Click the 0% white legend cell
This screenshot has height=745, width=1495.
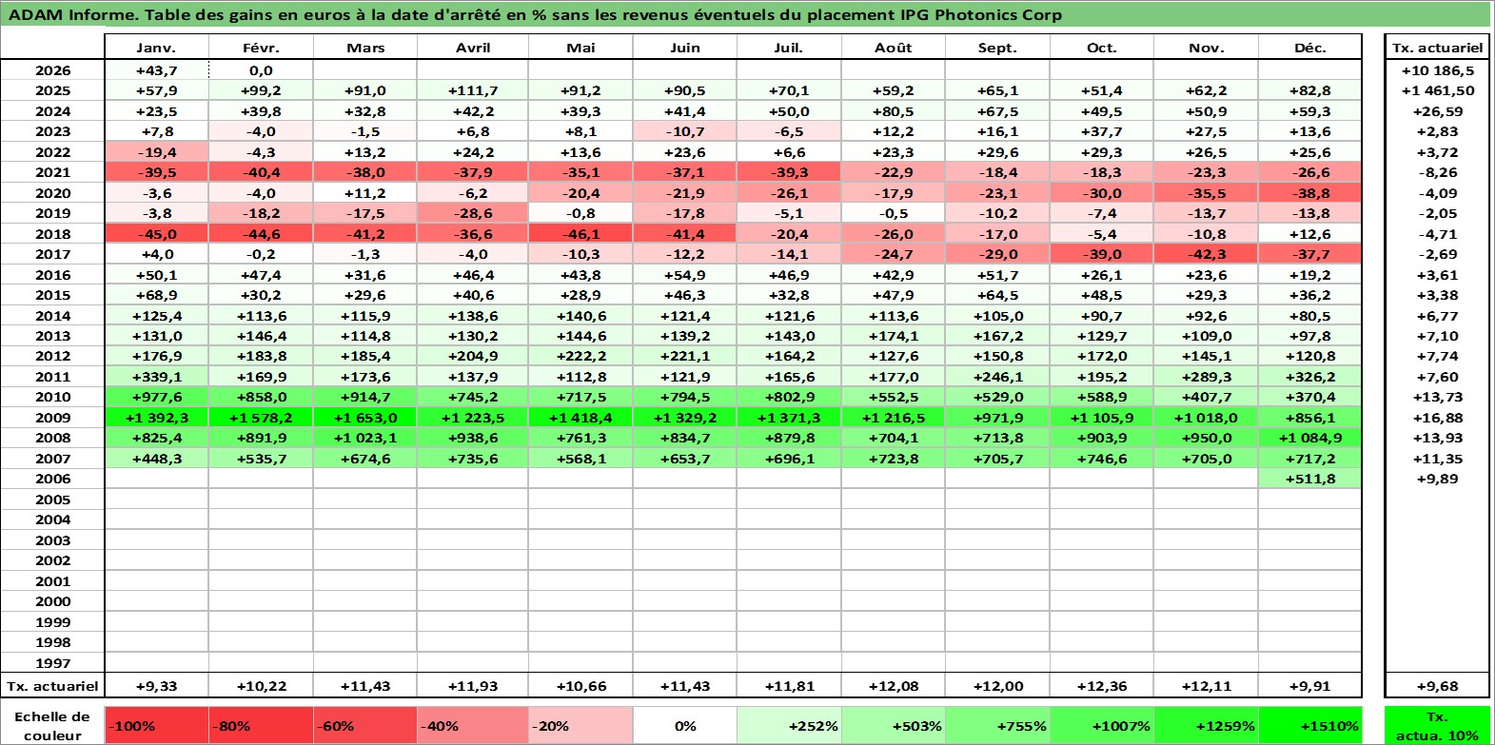click(685, 726)
